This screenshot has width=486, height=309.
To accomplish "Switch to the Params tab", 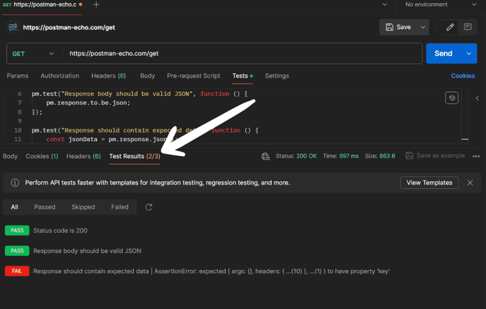I will (18, 76).
